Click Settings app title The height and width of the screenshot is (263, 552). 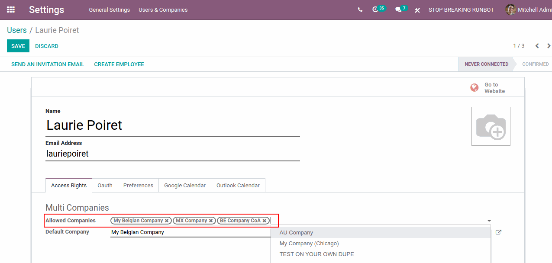[x=46, y=10]
